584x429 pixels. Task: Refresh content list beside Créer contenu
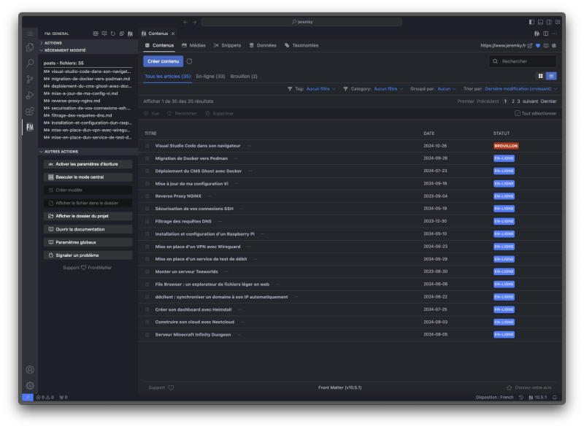pyautogui.click(x=188, y=61)
